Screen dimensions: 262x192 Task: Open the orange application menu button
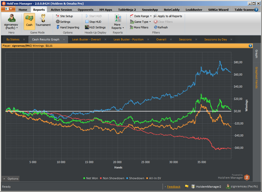pos(8,9)
